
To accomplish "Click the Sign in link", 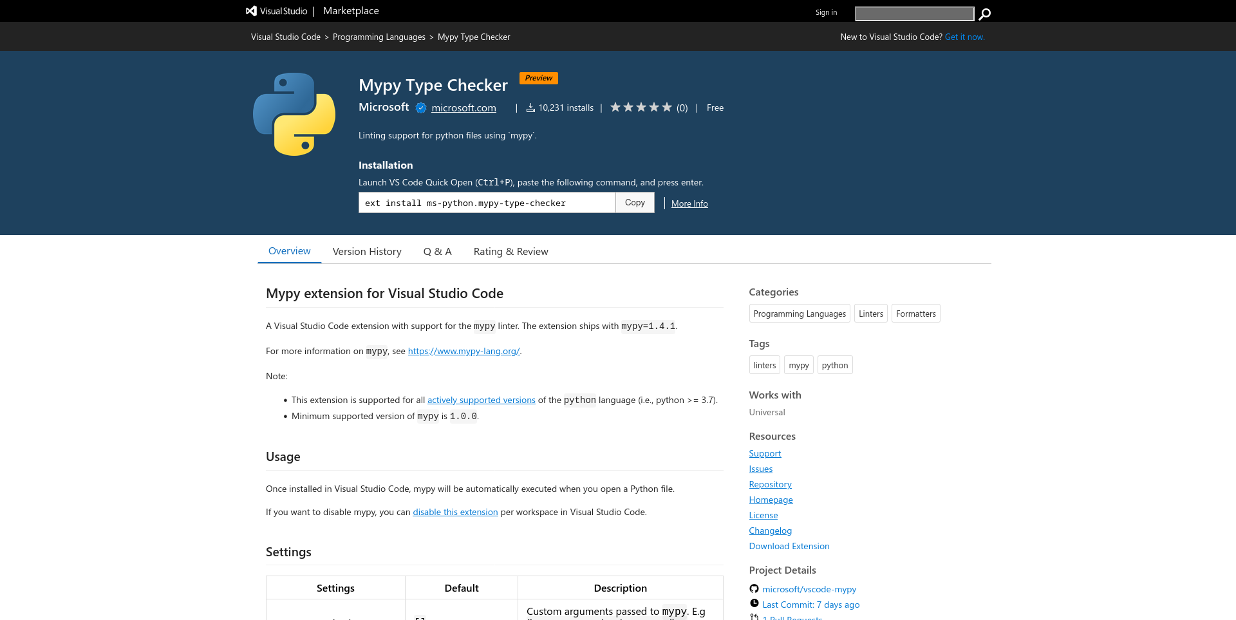I will click(x=826, y=12).
